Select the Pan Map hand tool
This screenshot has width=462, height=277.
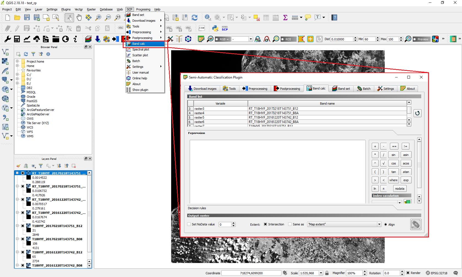pyautogui.click(x=79, y=18)
